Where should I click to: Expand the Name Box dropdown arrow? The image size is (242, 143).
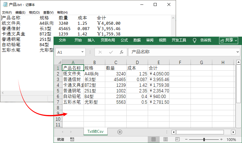tap(83, 52)
